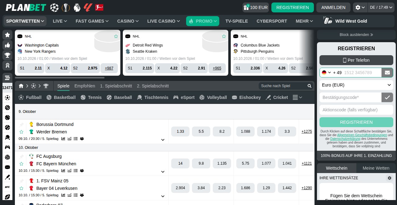Click horizontal scrollbar under NHL cards
Screen dimensions: 397x205
pos(60,78)
